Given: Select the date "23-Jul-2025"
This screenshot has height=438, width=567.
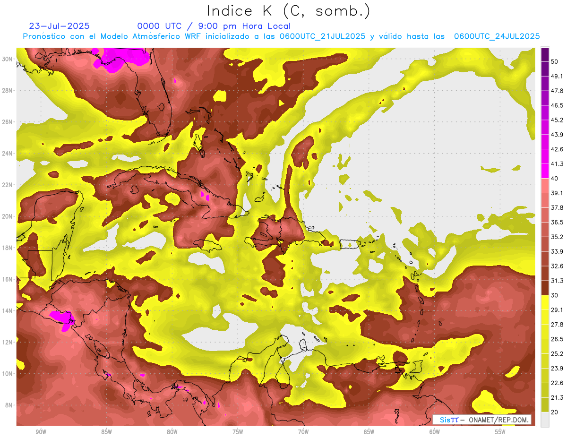Looking at the screenshot, I should click(59, 26).
